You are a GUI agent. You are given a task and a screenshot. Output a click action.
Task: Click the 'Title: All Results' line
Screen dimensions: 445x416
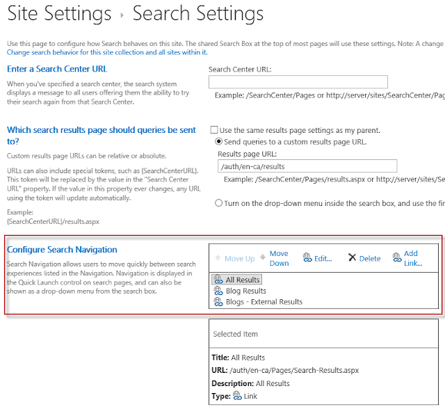click(x=238, y=358)
